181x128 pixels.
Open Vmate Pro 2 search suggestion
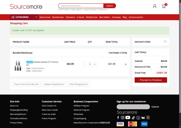pos(103,10)
